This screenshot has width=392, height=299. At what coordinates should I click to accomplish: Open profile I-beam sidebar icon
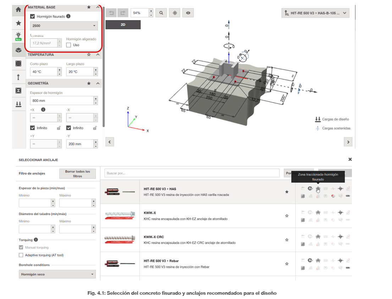tap(18, 91)
